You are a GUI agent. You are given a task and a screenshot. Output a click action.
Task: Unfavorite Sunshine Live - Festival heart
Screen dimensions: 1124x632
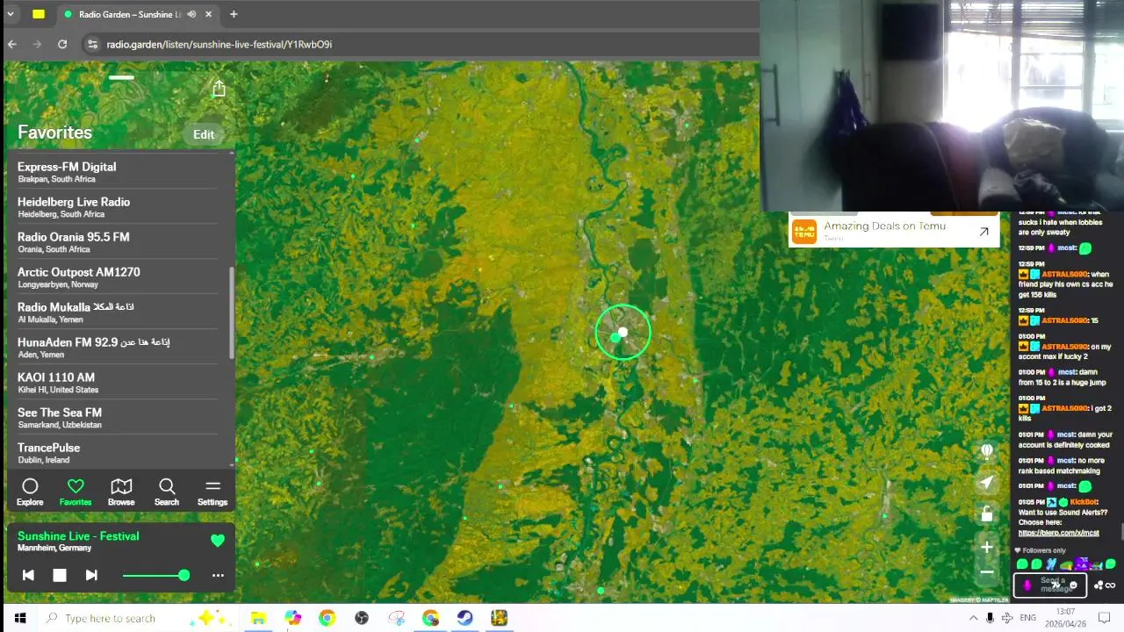[218, 541]
